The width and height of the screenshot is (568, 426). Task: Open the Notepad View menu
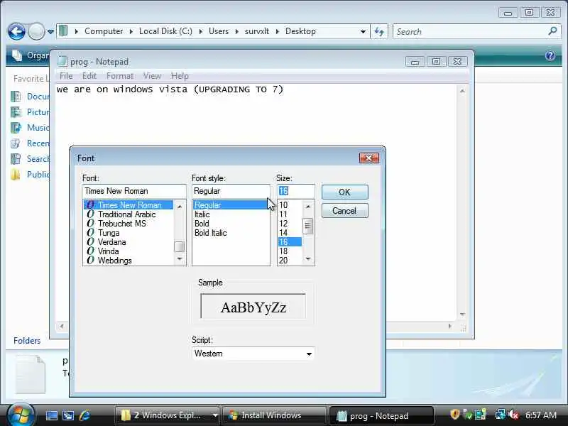coord(152,76)
